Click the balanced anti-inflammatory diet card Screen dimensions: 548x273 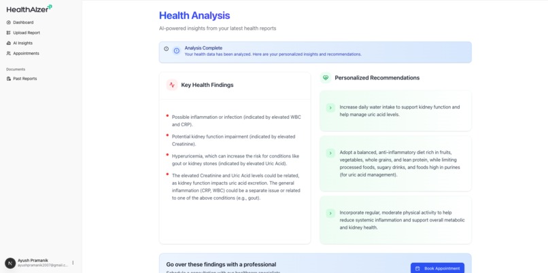[x=396, y=164]
